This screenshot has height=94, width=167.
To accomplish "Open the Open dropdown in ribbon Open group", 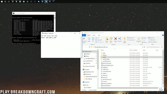I will (144, 38).
